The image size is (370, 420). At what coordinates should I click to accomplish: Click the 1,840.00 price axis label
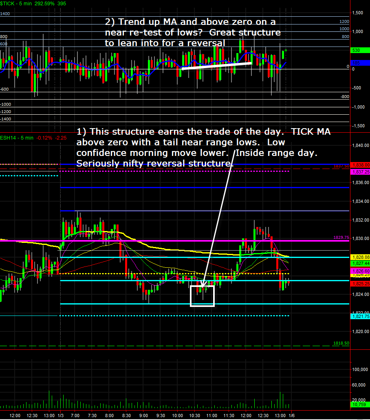(361, 145)
